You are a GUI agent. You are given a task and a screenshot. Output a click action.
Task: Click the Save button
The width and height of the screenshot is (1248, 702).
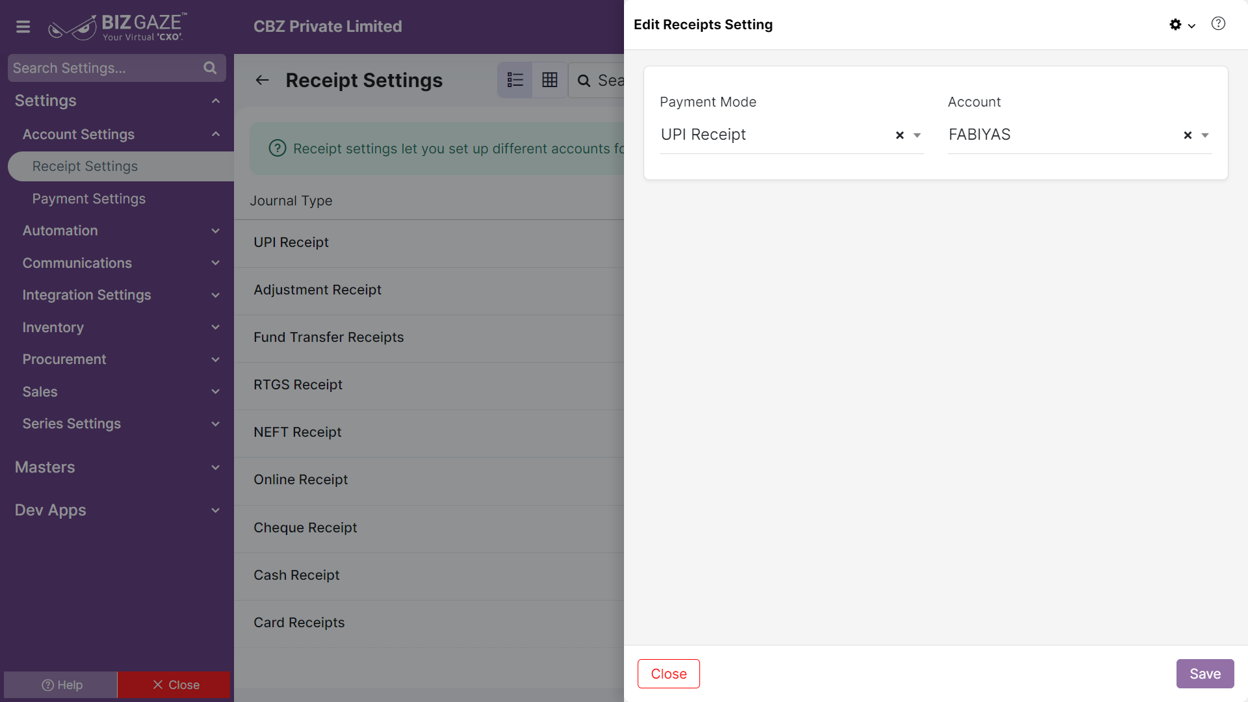[x=1205, y=674]
